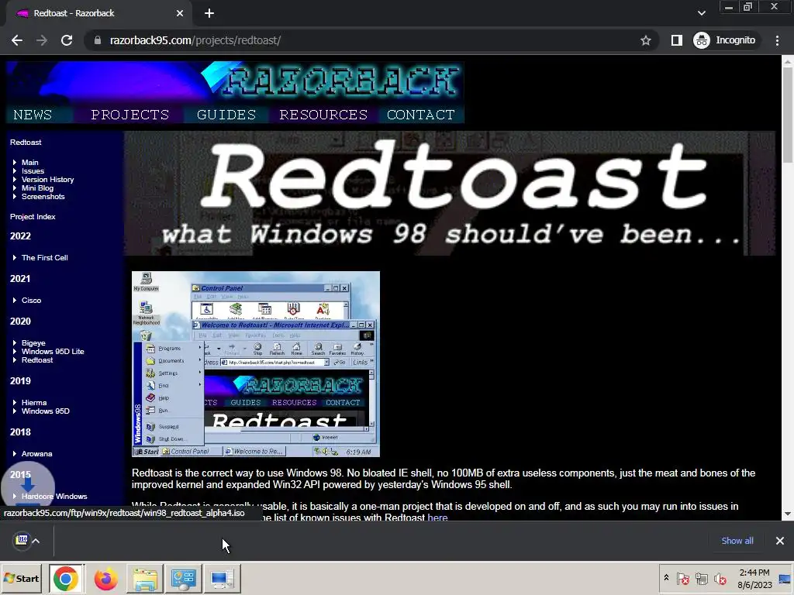Open the RESOURCES menu item

[x=323, y=115]
